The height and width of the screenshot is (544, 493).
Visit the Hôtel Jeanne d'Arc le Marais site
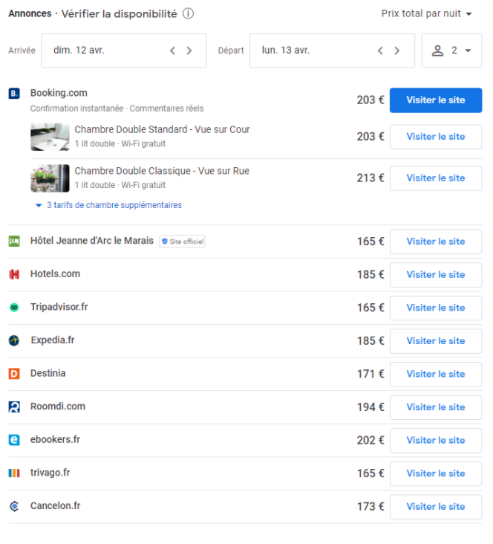coord(436,242)
